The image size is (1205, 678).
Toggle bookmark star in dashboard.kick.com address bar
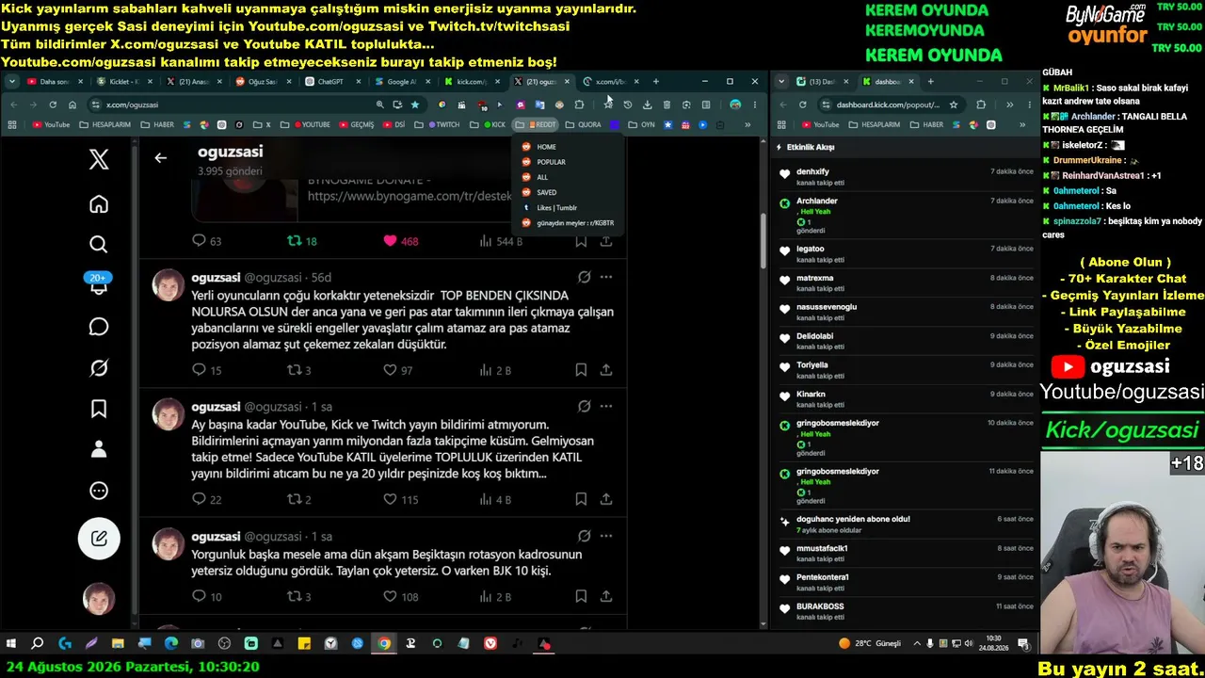pos(954,105)
